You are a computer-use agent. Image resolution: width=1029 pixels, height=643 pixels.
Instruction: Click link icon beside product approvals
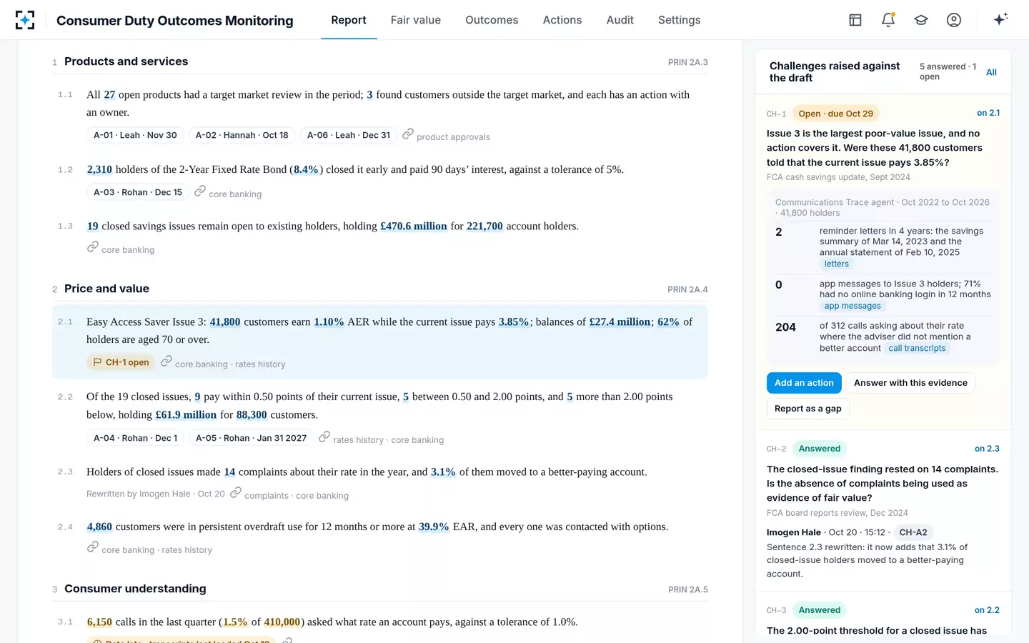[408, 134]
